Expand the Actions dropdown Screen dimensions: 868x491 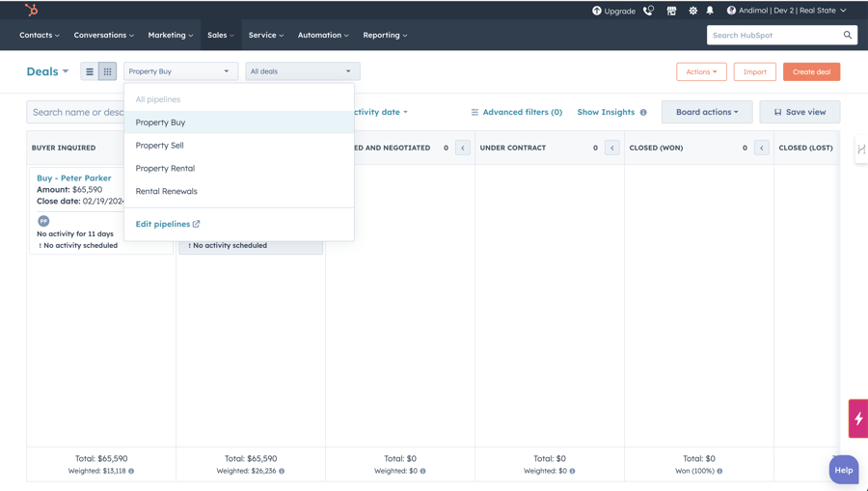[701, 71]
